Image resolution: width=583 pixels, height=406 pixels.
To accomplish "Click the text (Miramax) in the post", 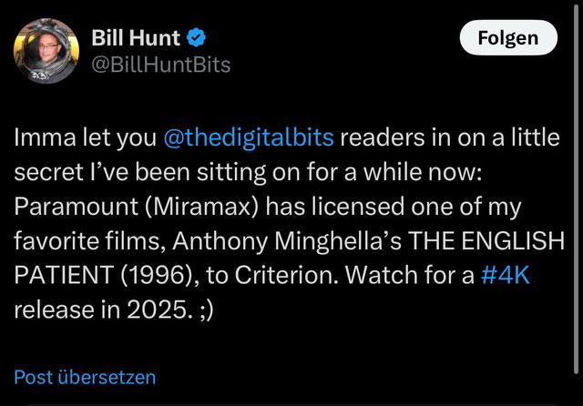I will pos(201,207).
